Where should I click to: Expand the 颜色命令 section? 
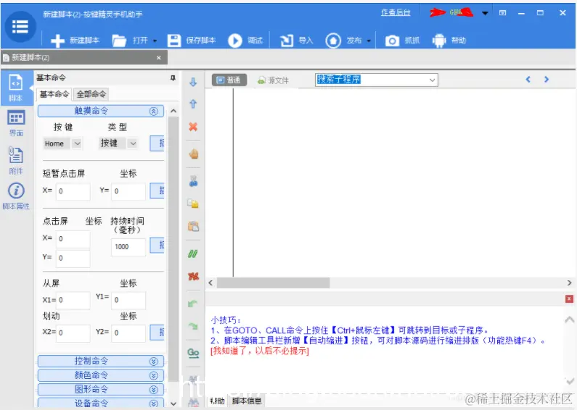[x=101, y=375]
